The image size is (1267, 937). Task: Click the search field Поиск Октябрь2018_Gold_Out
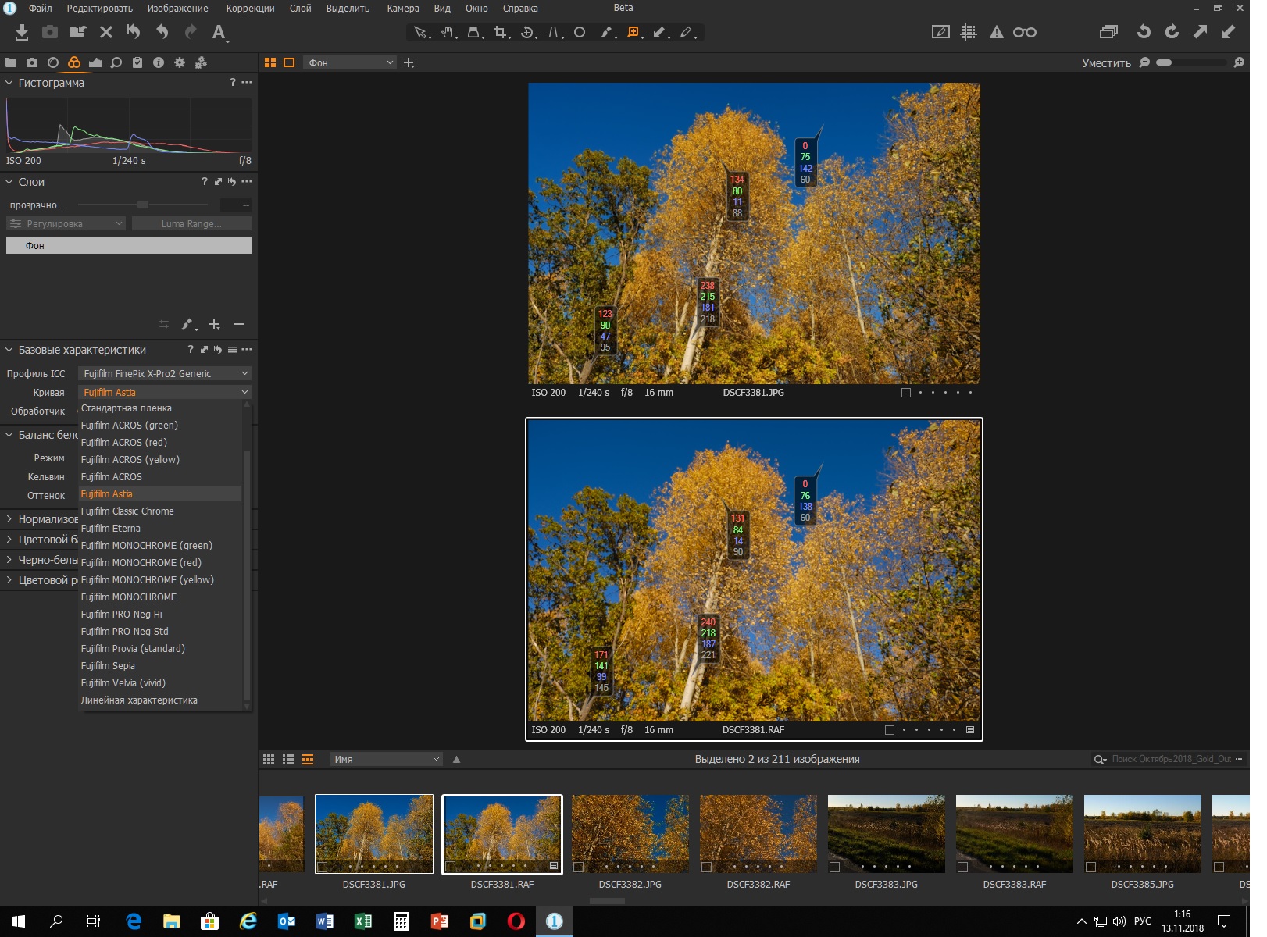1171,759
